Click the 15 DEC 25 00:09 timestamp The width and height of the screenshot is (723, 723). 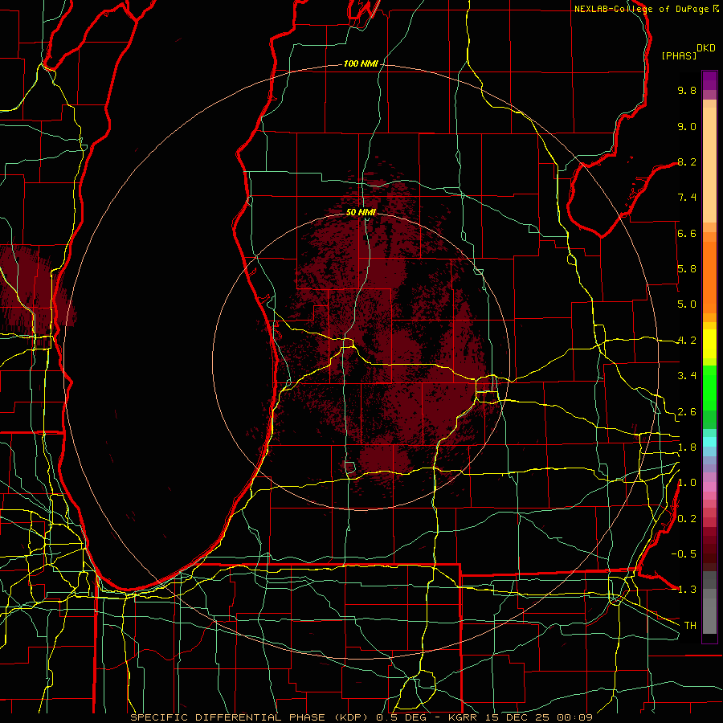(538, 717)
